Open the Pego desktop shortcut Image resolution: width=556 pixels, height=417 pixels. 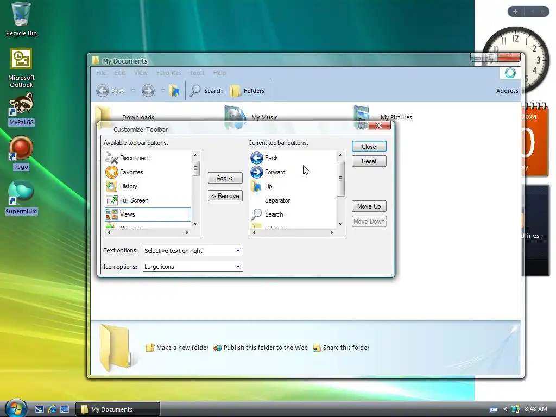pos(21,153)
